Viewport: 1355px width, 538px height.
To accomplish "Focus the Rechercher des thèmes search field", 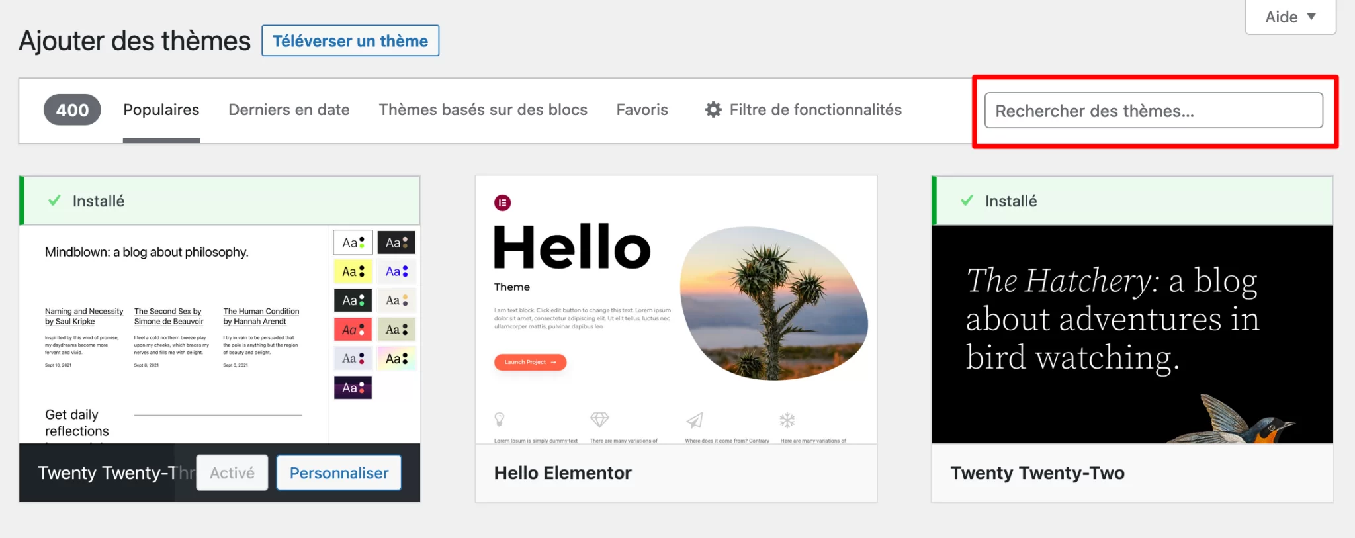I will click(1153, 111).
